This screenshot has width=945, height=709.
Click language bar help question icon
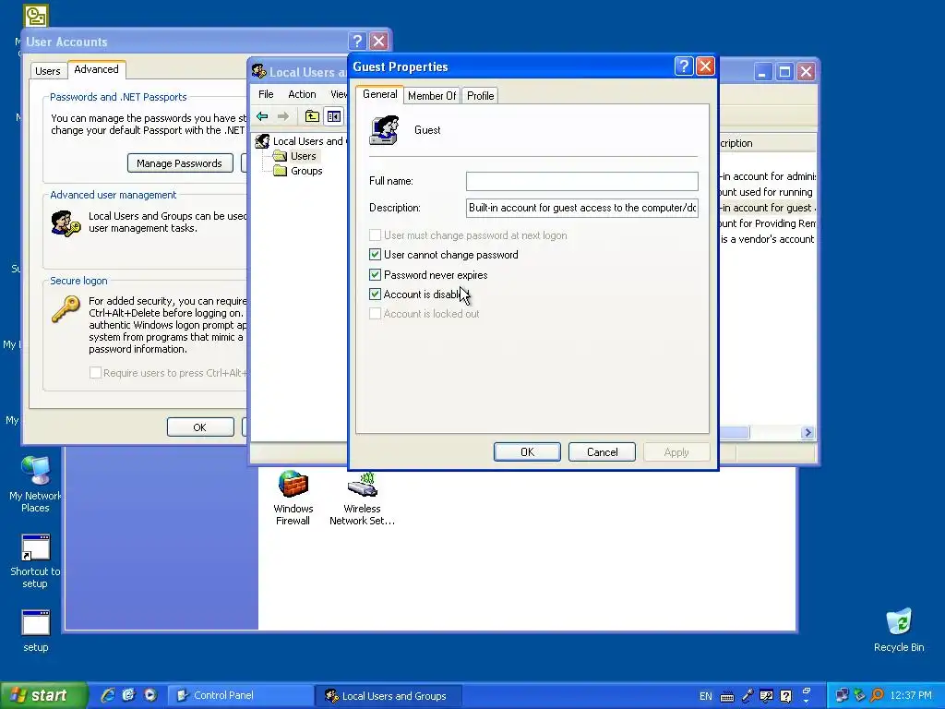coord(786,696)
